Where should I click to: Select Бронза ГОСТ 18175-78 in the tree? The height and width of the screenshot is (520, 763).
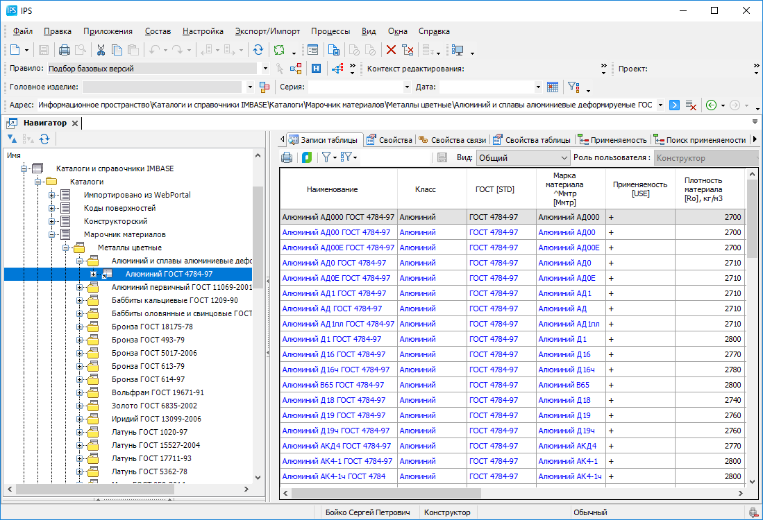pyautogui.click(x=152, y=327)
